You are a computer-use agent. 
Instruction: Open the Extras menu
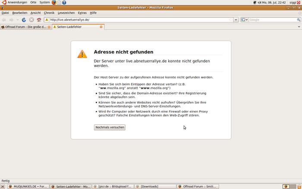(82, 13)
